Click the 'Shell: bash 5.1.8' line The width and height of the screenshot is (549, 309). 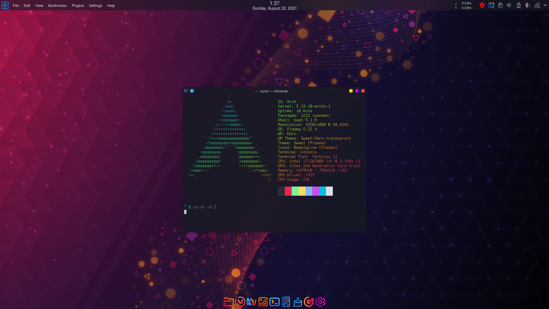tap(297, 120)
